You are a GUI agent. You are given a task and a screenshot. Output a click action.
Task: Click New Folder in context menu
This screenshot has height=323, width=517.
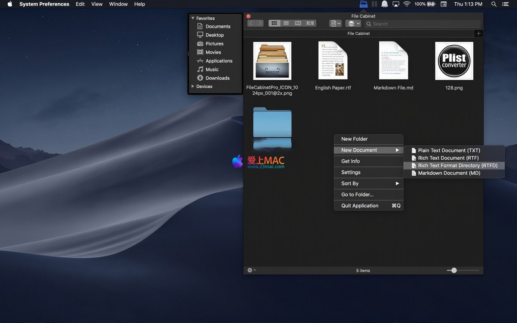(x=354, y=139)
